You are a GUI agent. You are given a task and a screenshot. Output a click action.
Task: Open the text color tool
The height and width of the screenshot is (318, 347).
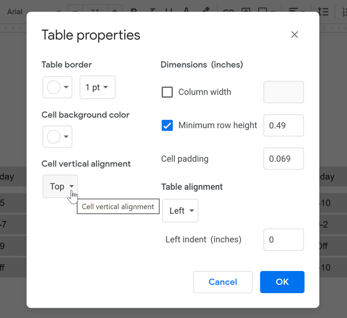click(x=186, y=11)
